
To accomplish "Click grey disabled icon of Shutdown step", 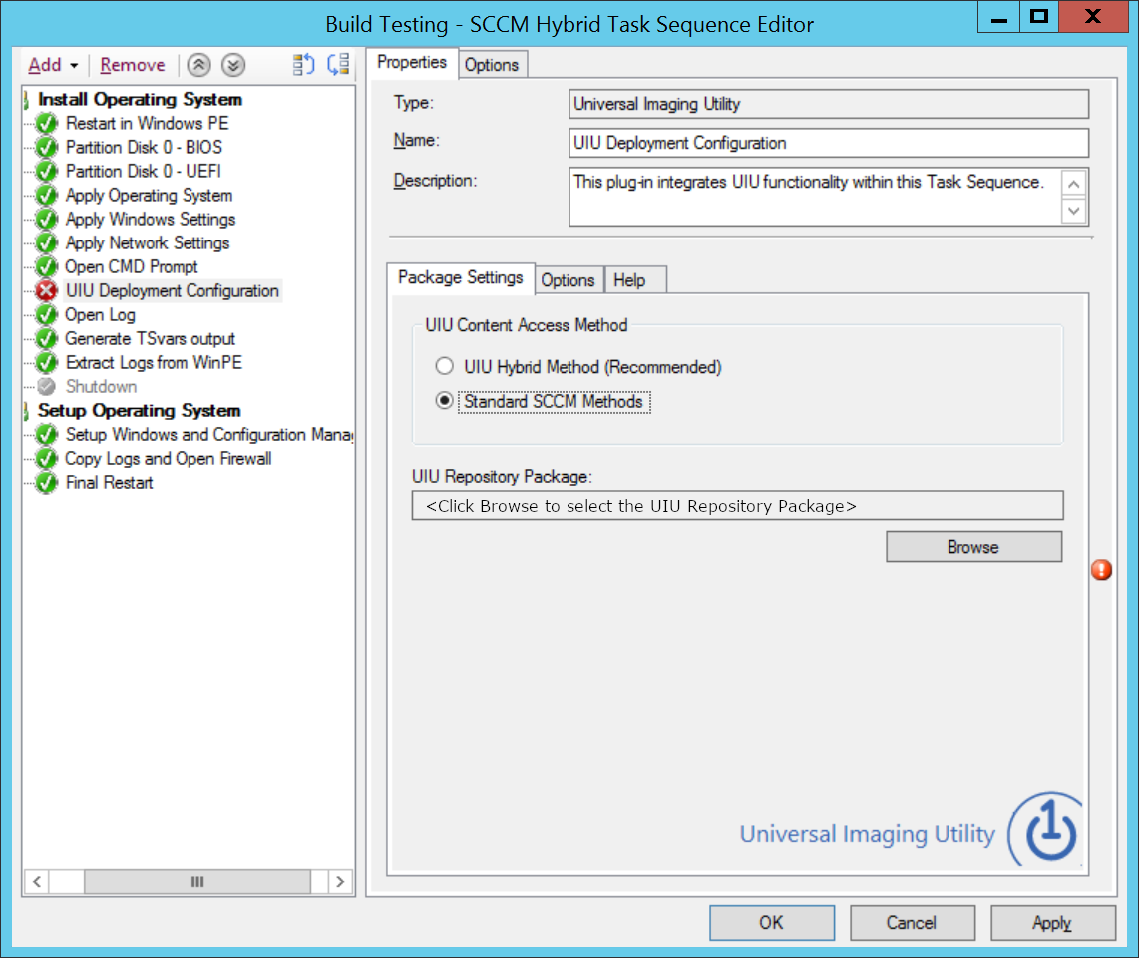I will 47,386.
